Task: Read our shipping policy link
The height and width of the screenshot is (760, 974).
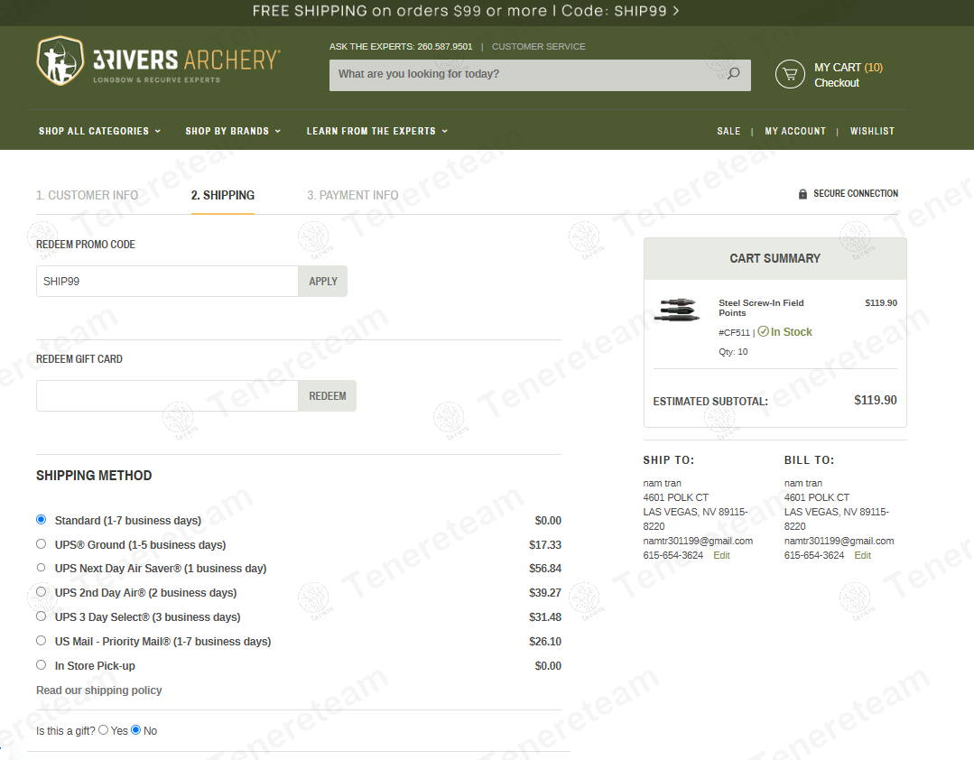Action: [x=99, y=690]
